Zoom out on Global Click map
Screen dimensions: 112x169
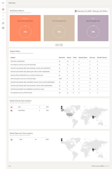click(62, 108)
